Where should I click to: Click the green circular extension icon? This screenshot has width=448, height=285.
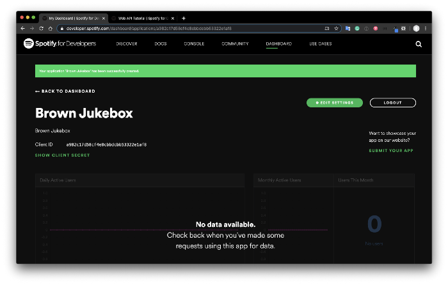pyautogui.click(x=357, y=28)
